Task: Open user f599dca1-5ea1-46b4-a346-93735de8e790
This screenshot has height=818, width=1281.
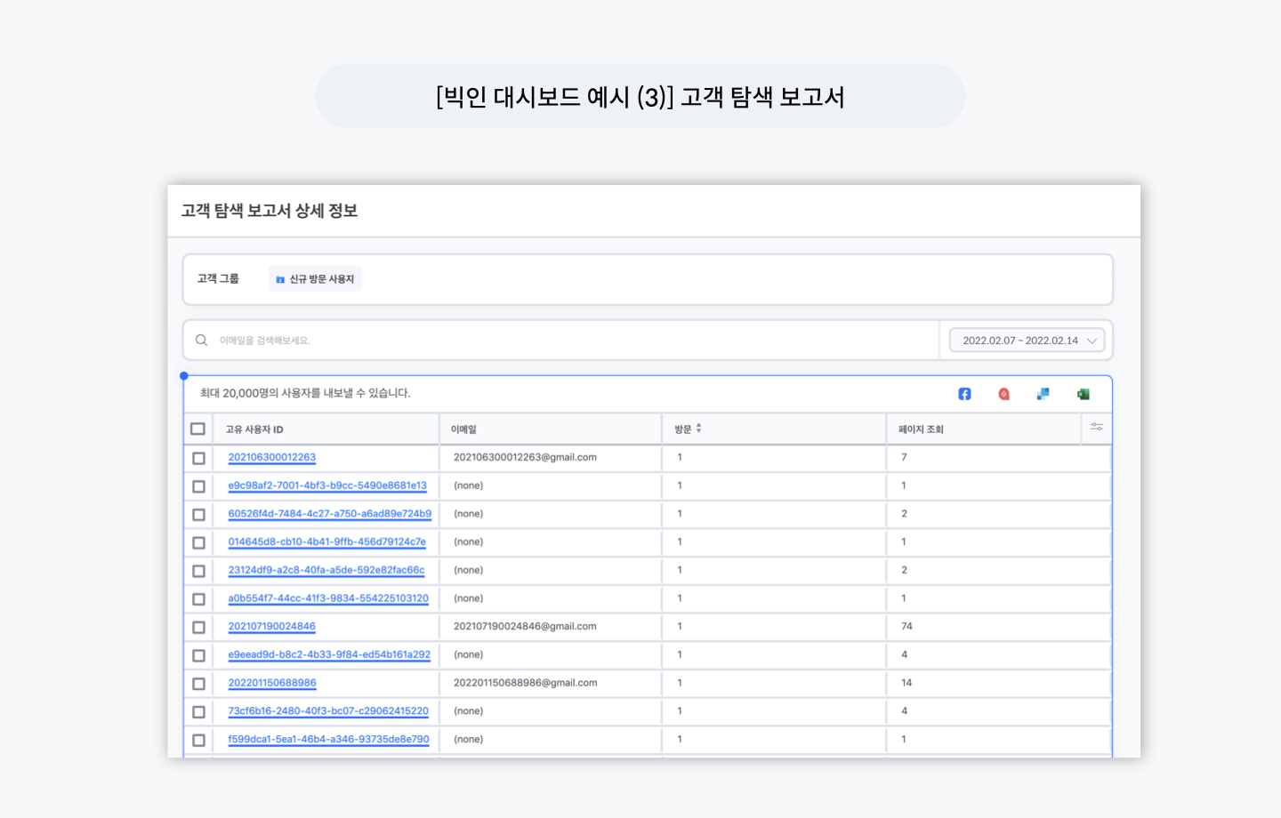Action: click(x=328, y=739)
